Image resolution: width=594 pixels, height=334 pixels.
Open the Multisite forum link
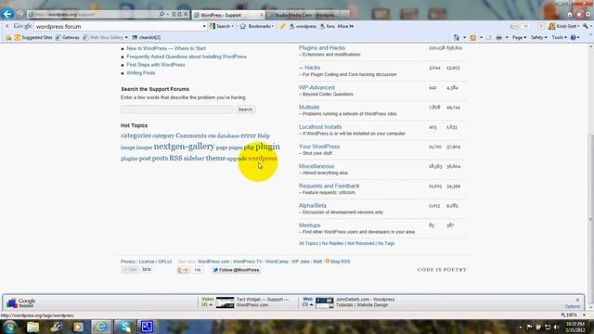pos(309,108)
